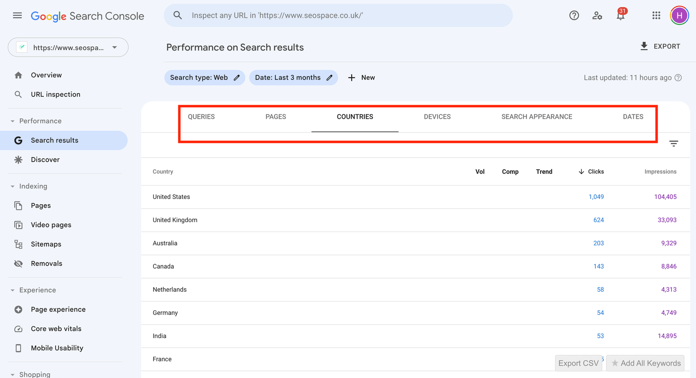Screen dimensions: 696x378
Task: Click the United States clicks value
Action: 596,197
